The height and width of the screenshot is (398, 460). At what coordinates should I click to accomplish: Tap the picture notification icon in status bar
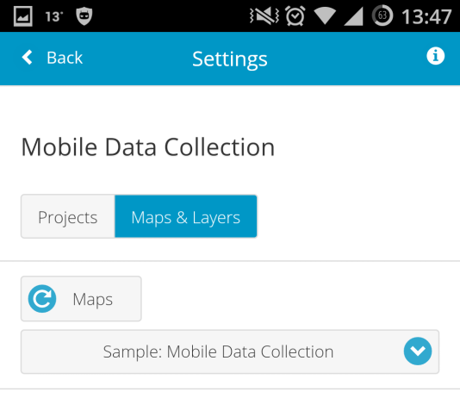tap(23, 16)
